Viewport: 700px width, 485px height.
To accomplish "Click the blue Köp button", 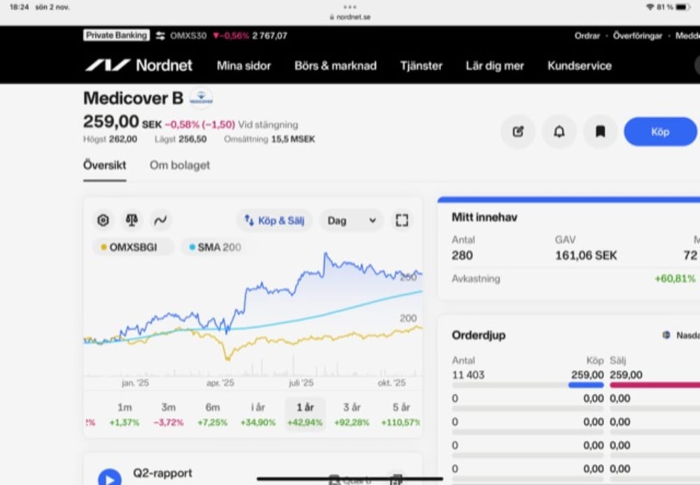I will coord(660,131).
